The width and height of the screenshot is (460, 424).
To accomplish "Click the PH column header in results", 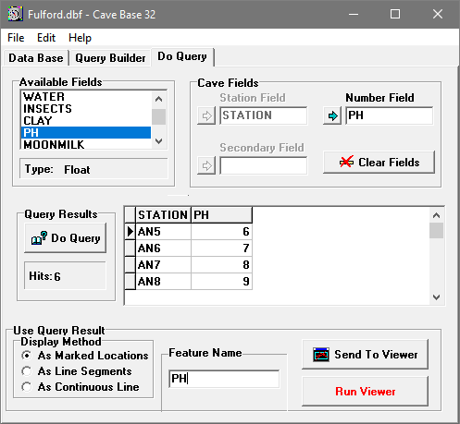I will [221, 215].
